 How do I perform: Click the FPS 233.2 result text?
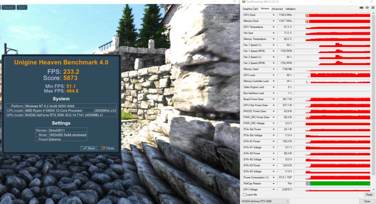click(63, 71)
